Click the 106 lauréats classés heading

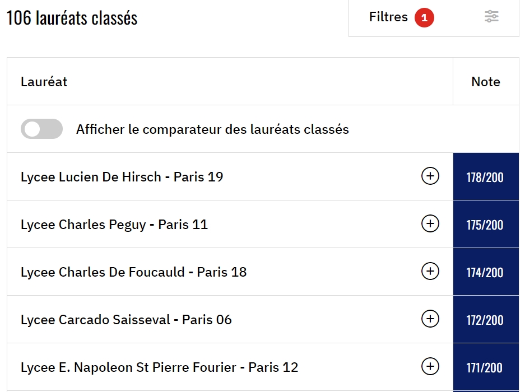click(x=72, y=18)
